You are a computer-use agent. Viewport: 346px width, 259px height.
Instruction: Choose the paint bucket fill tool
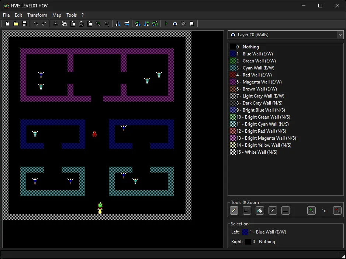pyautogui.click(x=260, y=211)
